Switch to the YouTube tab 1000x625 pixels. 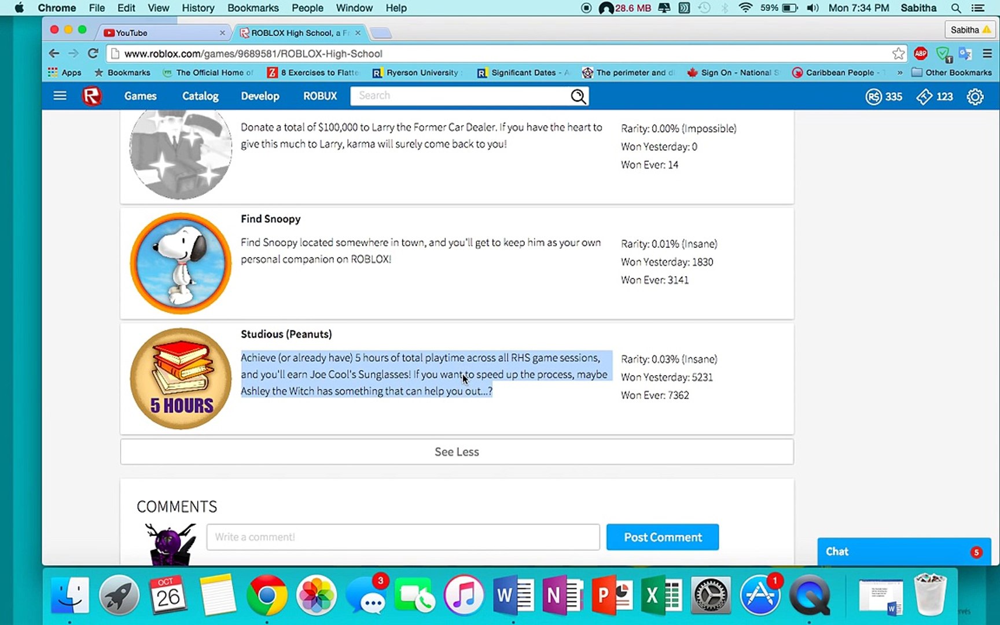tap(162, 33)
